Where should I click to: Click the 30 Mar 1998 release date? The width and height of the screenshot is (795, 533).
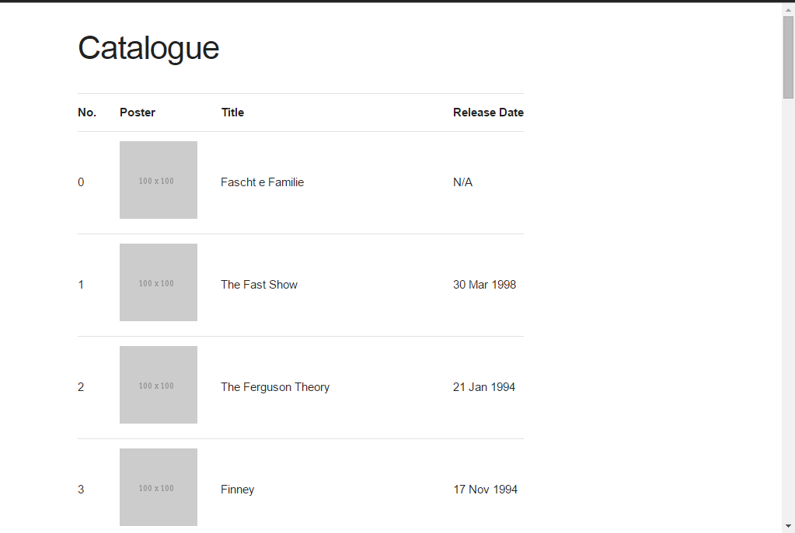click(x=484, y=285)
